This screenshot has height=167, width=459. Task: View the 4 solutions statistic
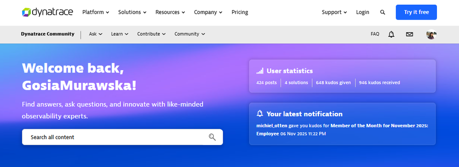pos(296,83)
